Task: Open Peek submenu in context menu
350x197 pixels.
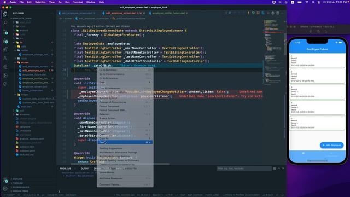Action: (x=125, y=82)
